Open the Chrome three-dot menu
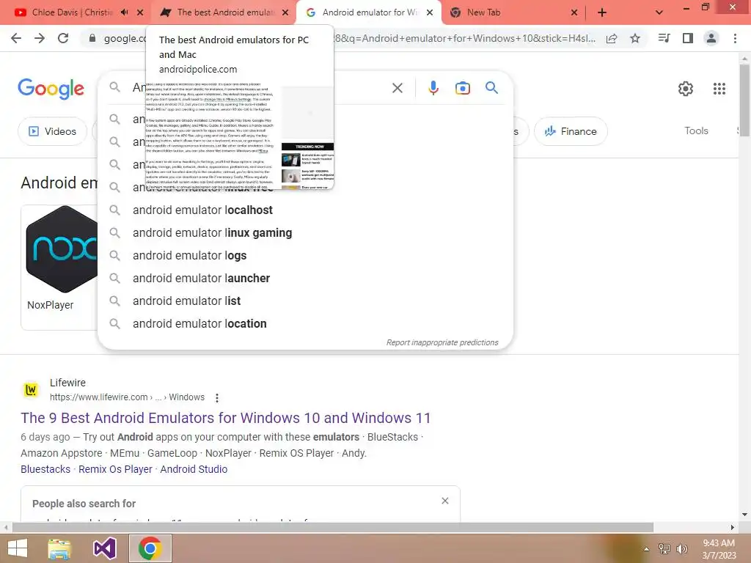The height and width of the screenshot is (563, 751). coord(735,38)
